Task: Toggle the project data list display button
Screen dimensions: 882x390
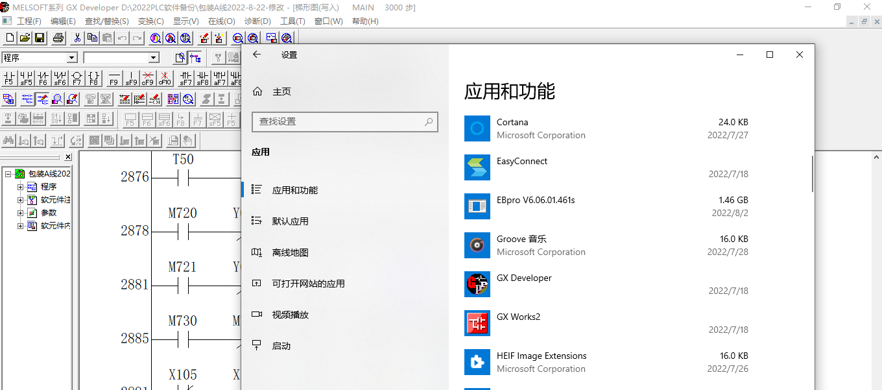Action: click(195, 58)
